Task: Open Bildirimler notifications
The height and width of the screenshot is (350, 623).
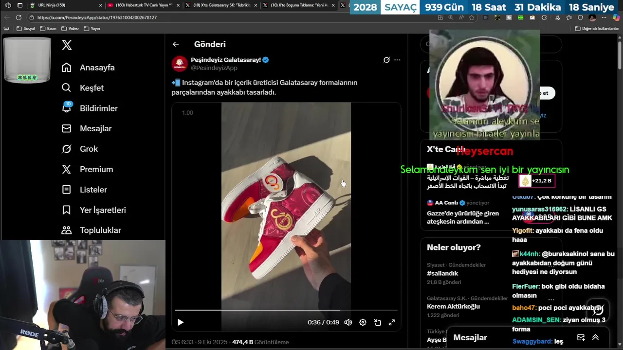Action: pyautogui.click(x=89, y=108)
